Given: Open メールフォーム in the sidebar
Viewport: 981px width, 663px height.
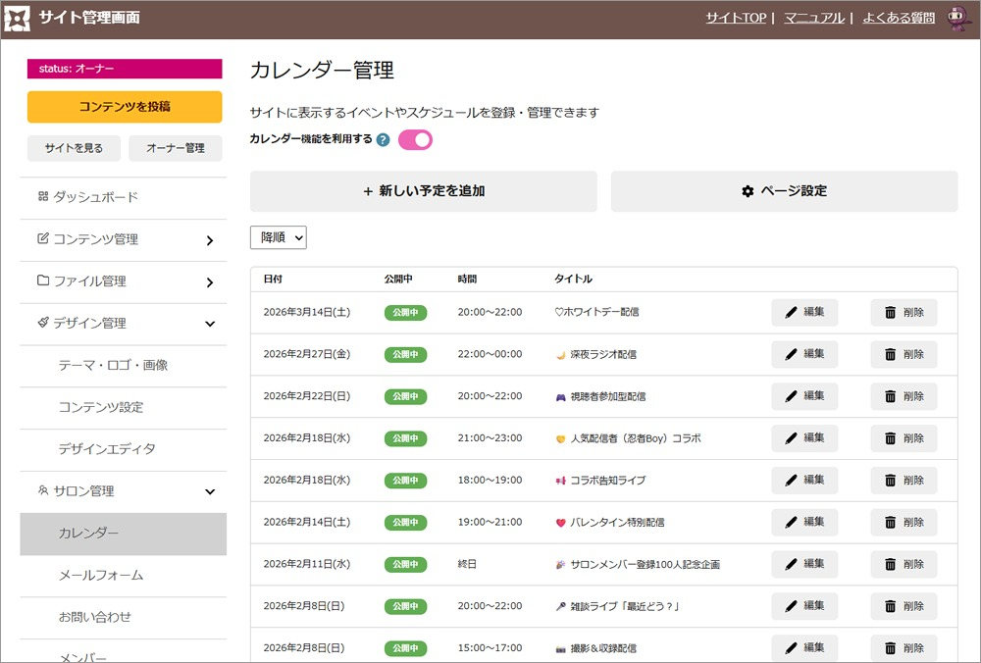Looking at the screenshot, I should tap(101, 575).
